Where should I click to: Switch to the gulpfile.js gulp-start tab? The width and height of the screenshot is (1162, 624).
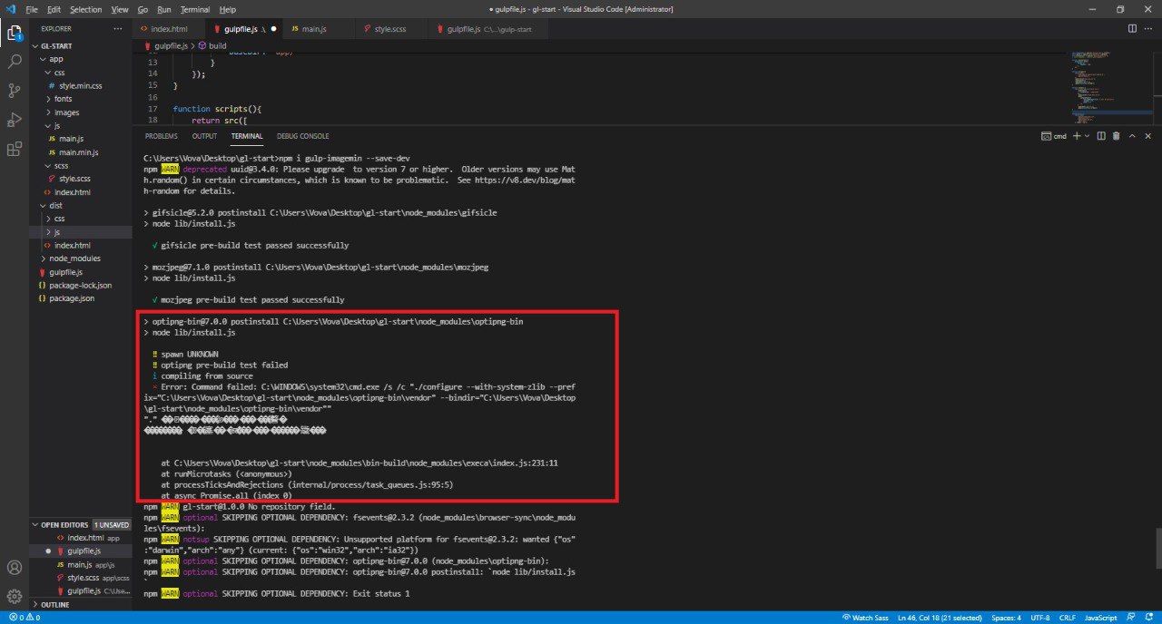coord(489,29)
